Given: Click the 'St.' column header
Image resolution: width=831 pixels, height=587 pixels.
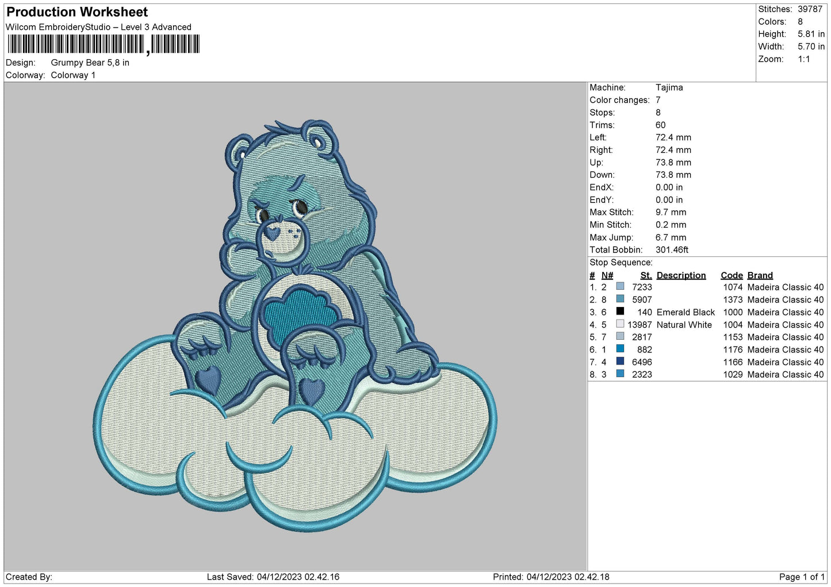Looking at the screenshot, I should tap(646, 275).
